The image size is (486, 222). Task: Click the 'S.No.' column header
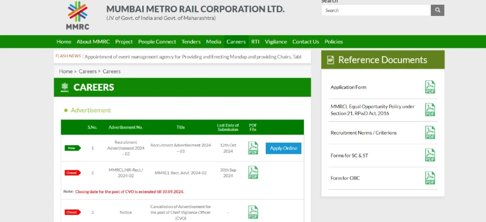click(x=93, y=127)
